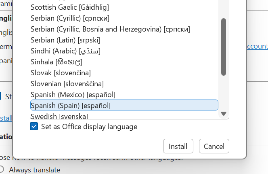Select Scottish Gaelic from the language list

(69, 7)
